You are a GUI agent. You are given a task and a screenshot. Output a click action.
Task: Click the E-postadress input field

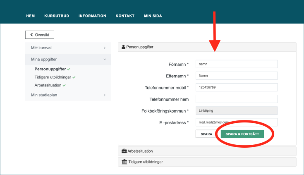tap(237, 122)
